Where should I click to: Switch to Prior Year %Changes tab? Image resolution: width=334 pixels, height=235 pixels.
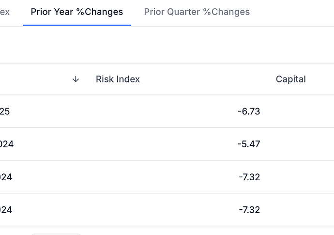77,12
